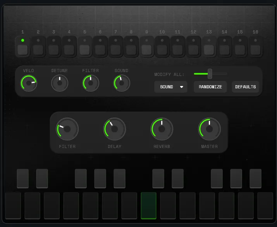
Task: Play the fifth bottom-row keyboard key
Action: click(x=90, y=206)
